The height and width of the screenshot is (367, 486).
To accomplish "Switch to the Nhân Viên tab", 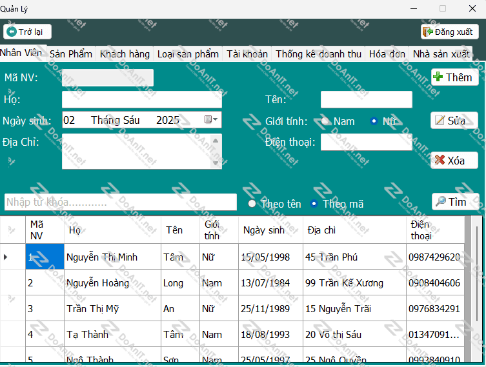I will 23,53.
